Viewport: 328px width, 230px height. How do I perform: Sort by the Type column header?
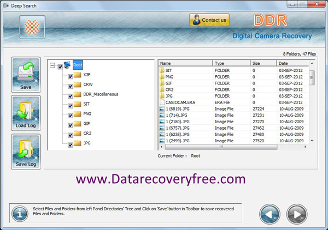coord(231,63)
